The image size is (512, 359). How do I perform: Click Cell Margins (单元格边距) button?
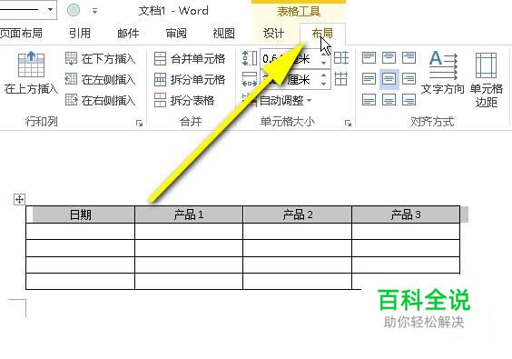[x=487, y=79]
